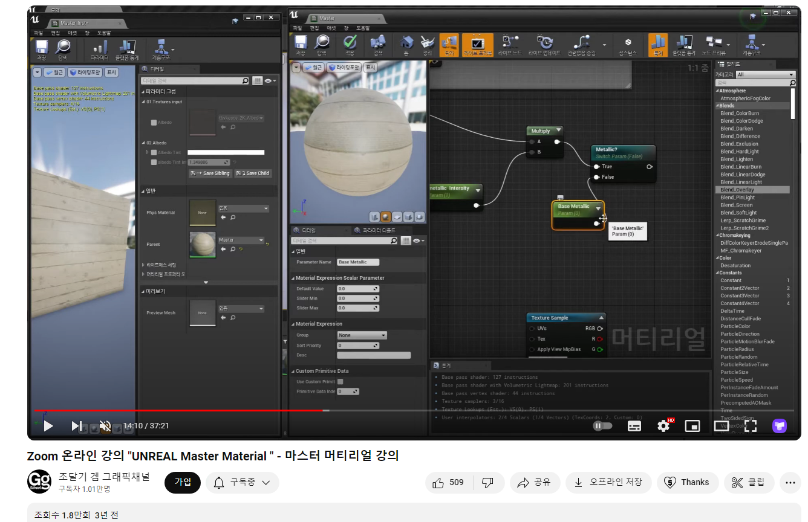
Task: Enable the Albedo Tint checkbox
Action: click(x=154, y=153)
